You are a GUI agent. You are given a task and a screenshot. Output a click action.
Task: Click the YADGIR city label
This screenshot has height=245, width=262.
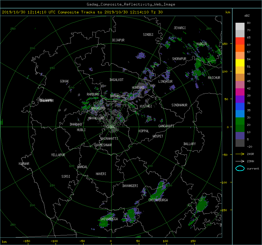pos(201,44)
